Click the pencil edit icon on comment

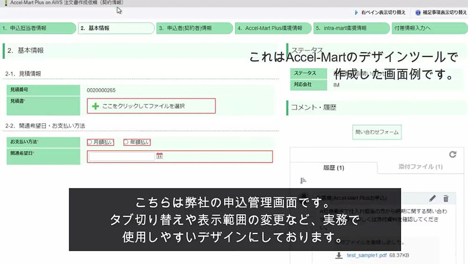pos(432,198)
